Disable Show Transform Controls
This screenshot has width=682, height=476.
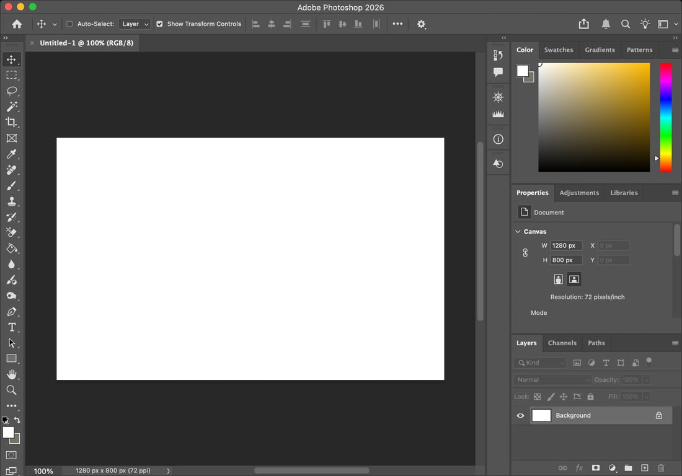[159, 24]
